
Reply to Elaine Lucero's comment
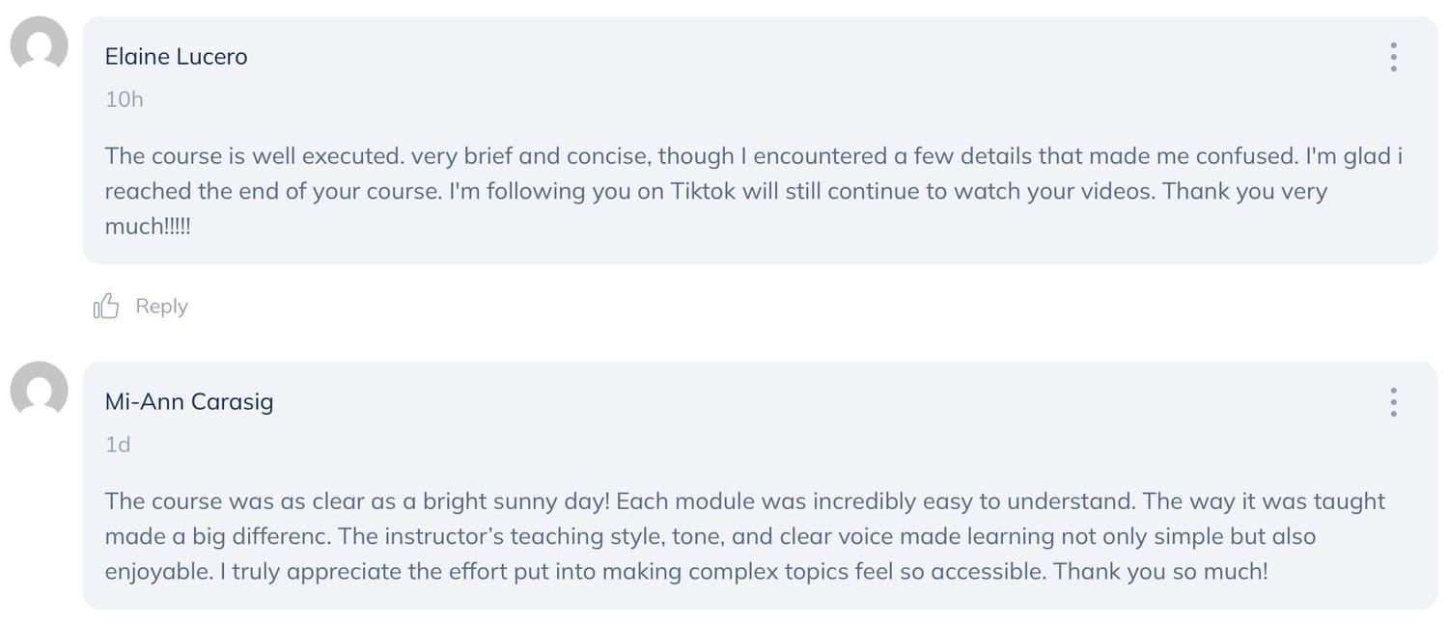161,307
